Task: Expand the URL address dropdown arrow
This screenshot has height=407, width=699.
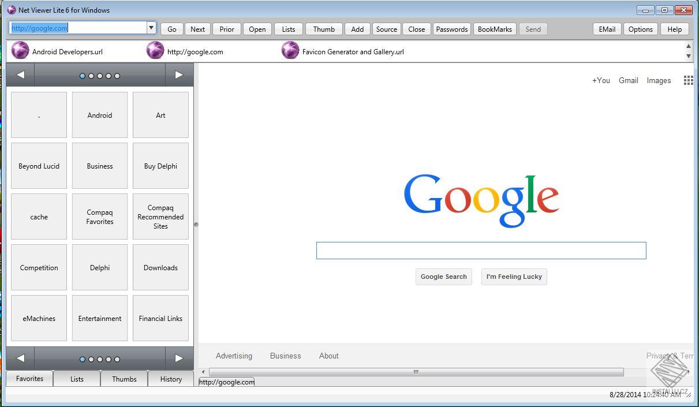Action: (151, 28)
